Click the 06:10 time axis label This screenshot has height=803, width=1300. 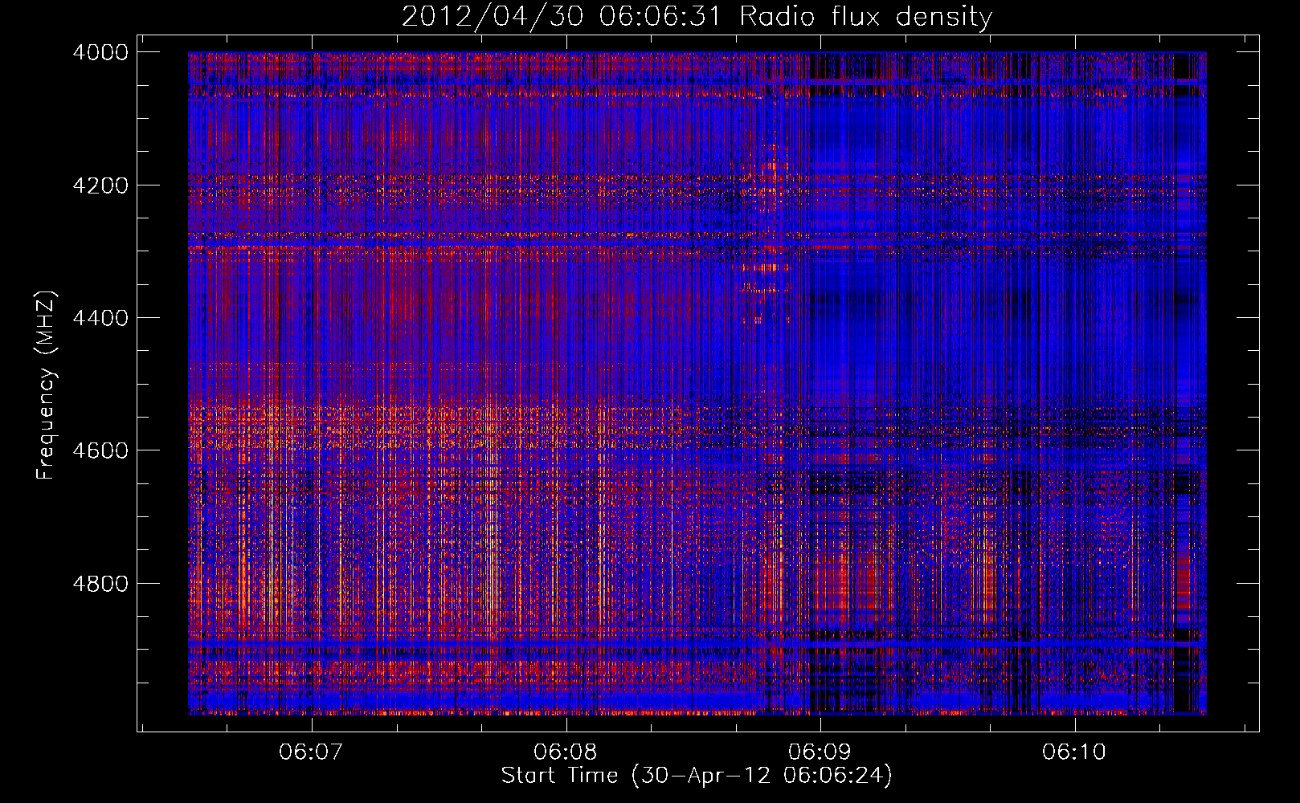click(1074, 752)
